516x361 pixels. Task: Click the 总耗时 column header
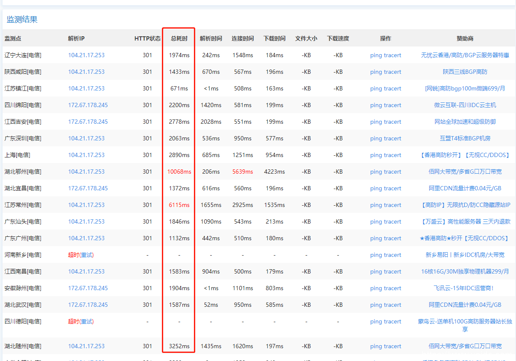[x=179, y=38]
